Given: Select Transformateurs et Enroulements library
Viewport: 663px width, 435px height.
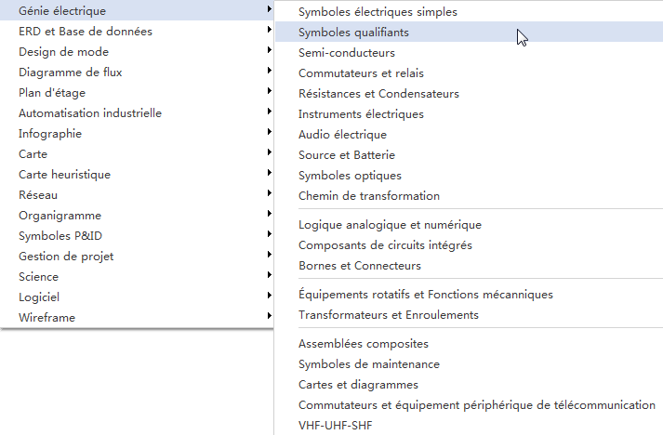Looking at the screenshot, I should tap(389, 315).
